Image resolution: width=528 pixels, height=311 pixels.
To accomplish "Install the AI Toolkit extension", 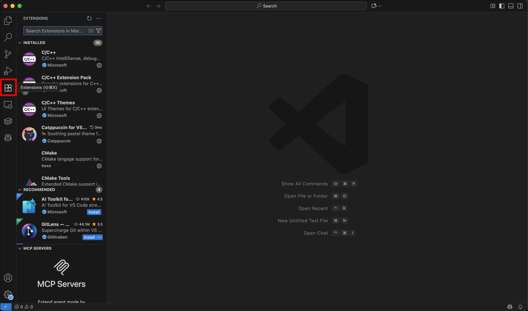I will (94, 212).
